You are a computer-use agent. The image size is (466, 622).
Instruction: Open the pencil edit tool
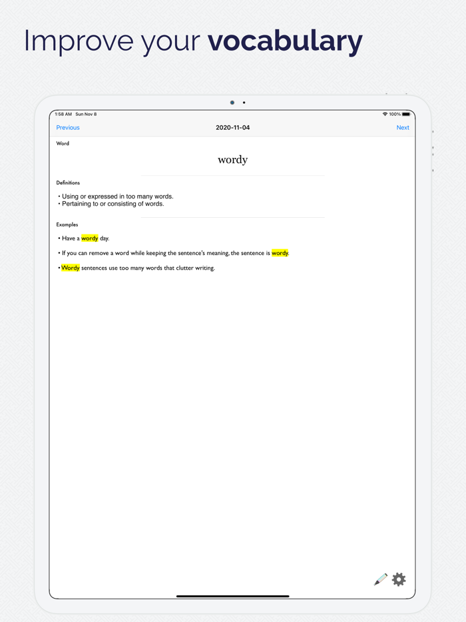380,579
